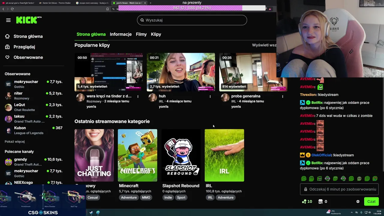384x216 pixels.
Task: Click the Adventure tag under IRL category
Action: [x=226, y=197]
